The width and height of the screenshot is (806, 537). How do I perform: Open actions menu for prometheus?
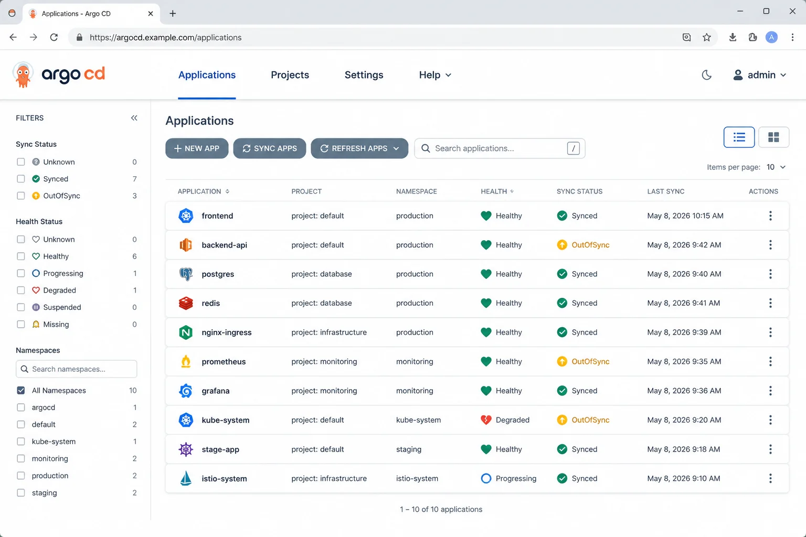point(770,361)
